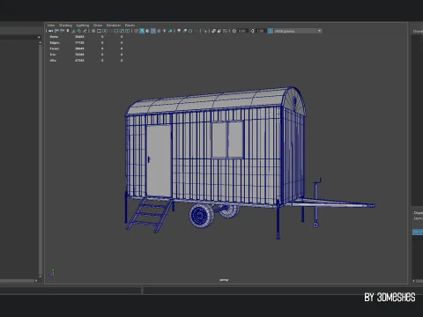Toggle Multisample Anti-aliasing icon
Screen dimensions: 423x317
click(190, 31)
